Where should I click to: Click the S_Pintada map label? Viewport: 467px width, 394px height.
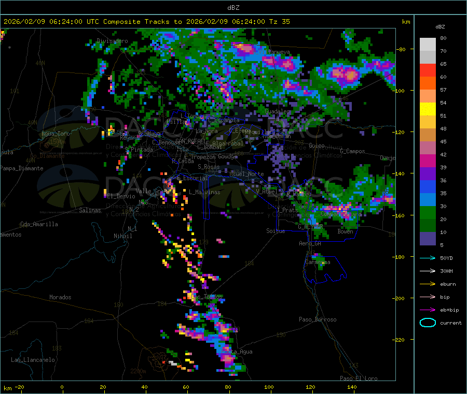(x=139, y=150)
